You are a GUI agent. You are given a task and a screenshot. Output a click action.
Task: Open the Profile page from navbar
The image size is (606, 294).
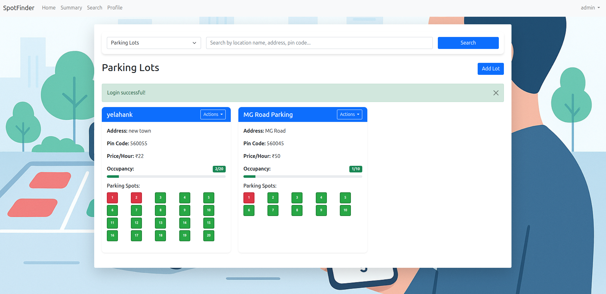pos(115,8)
